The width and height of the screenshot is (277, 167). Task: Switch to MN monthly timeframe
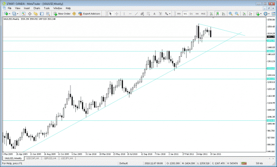pos(179,14)
